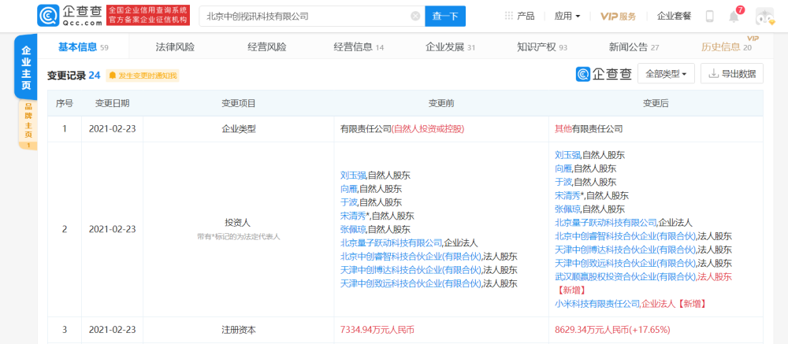Switch to the 新闻公告 tab
Image resolution: width=788 pixels, height=344 pixels.
coord(634,47)
